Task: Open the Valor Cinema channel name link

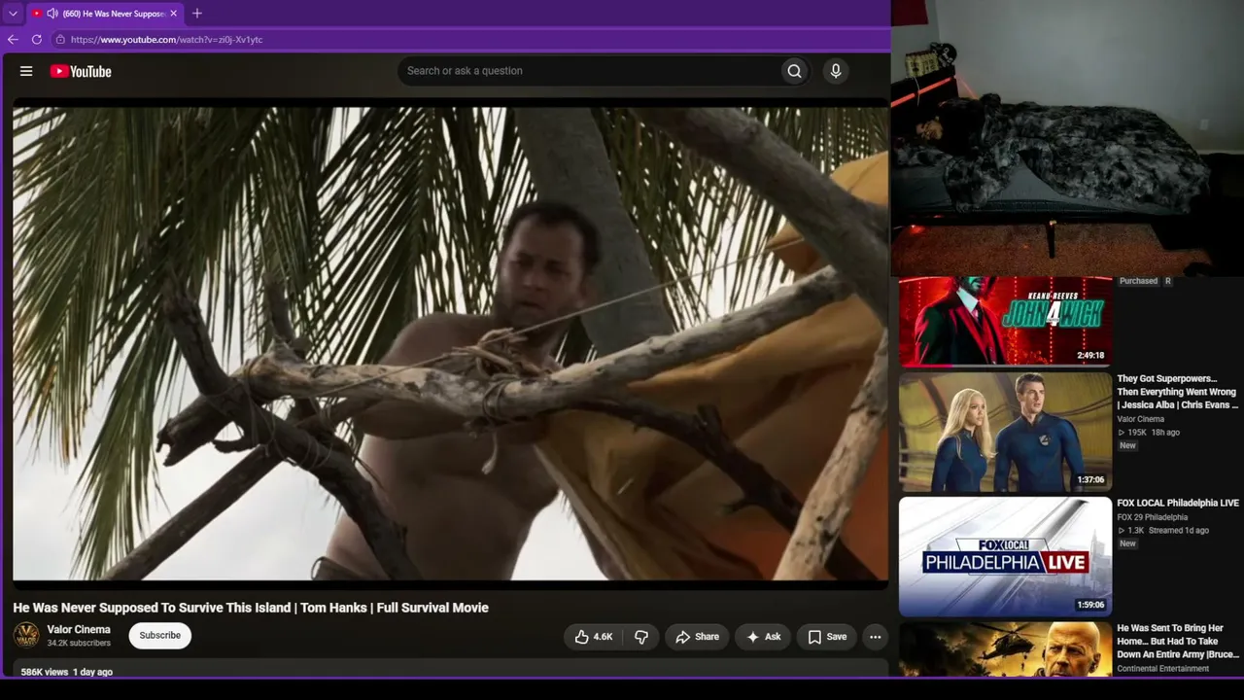Action: [79, 630]
